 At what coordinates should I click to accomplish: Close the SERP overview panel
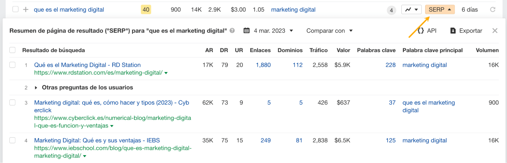click(495, 31)
